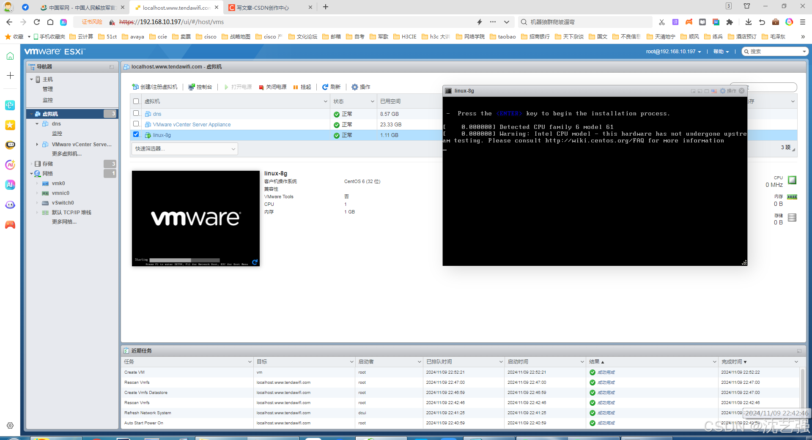The image size is (812, 440).
Task: Click the home icon in left sidebar
Action: (x=10, y=56)
